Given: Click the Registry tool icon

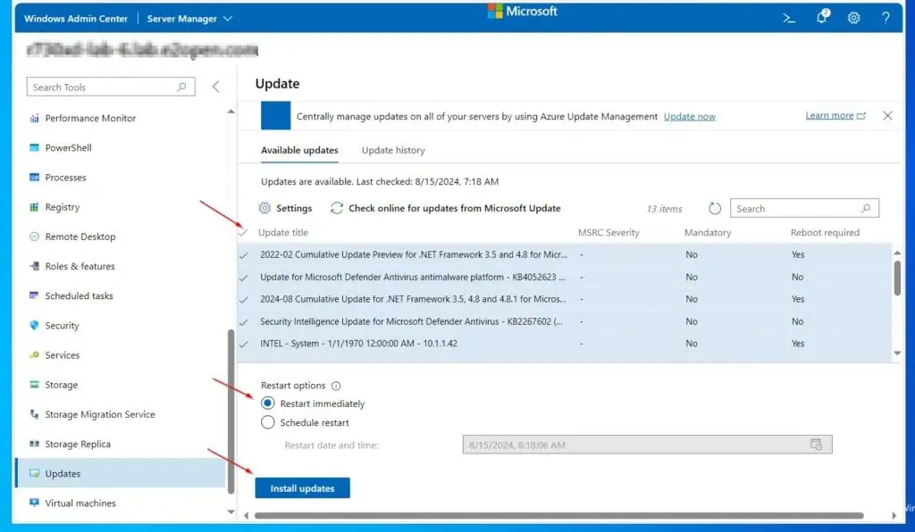Looking at the screenshot, I should [35, 207].
